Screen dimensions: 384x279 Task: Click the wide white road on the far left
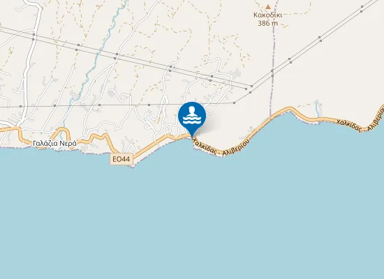(29, 66)
